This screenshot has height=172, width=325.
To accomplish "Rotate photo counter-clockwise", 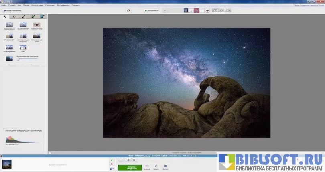I will point(128,160).
